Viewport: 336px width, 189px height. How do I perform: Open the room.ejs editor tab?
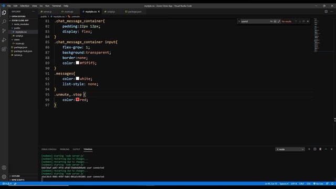click(x=69, y=12)
